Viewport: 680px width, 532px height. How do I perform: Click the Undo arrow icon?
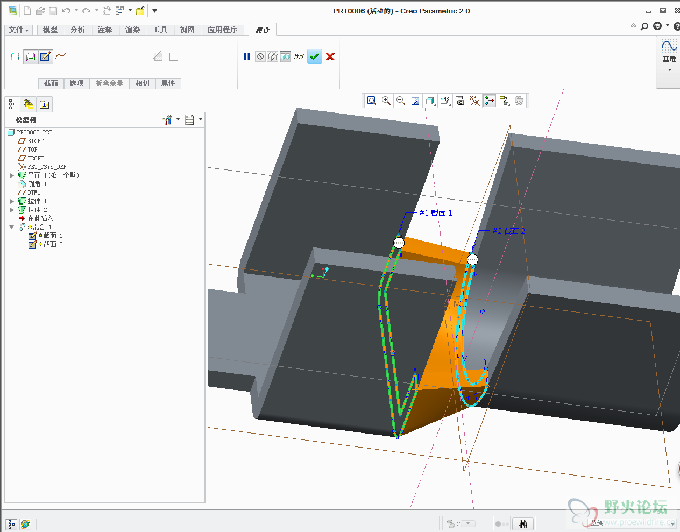[x=66, y=11]
